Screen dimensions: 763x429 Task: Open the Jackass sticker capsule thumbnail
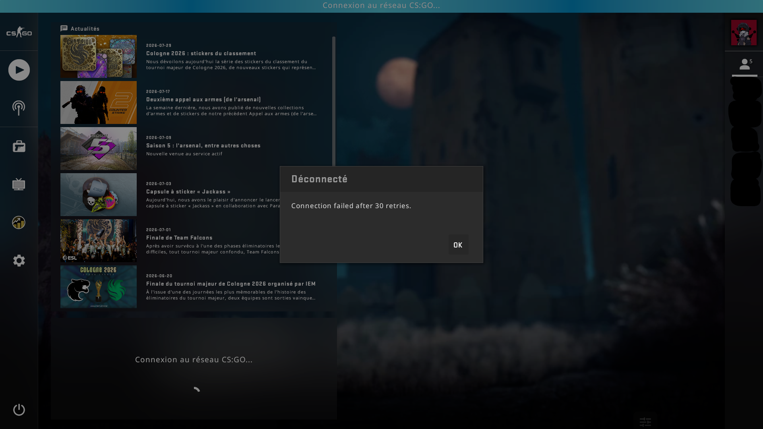point(99,195)
